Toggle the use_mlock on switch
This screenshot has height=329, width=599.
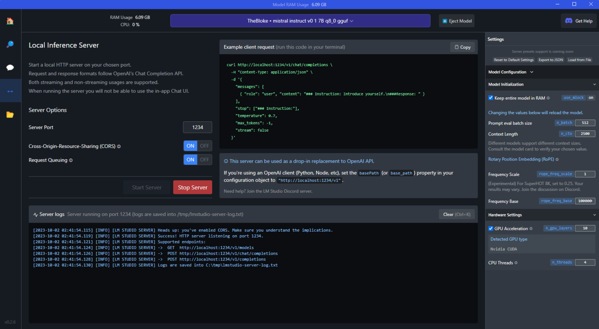click(591, 98)
